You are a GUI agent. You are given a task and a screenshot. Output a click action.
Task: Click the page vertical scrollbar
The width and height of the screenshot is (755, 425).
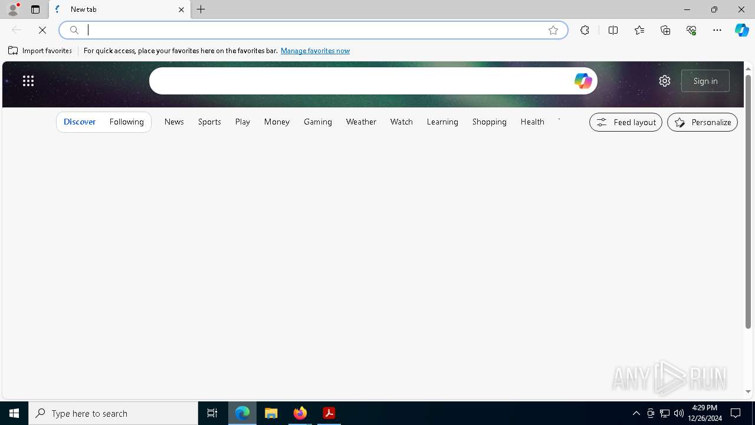coord(748,201)
